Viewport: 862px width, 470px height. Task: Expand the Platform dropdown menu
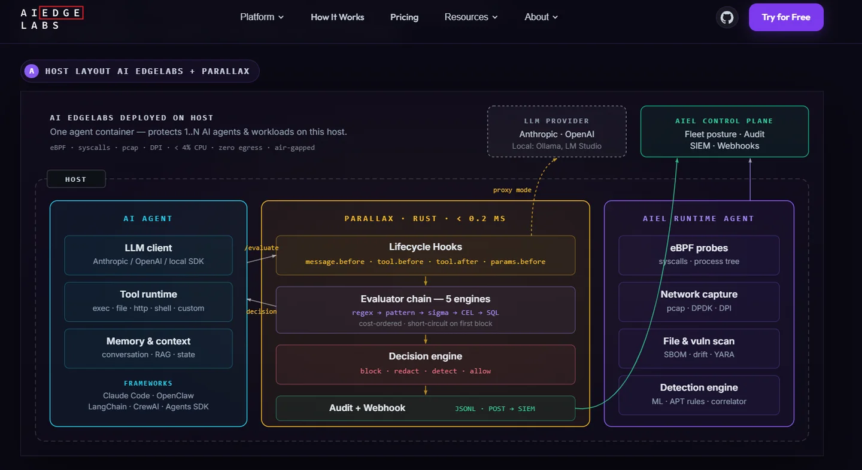pyautogui.click(x=262, y=17)
